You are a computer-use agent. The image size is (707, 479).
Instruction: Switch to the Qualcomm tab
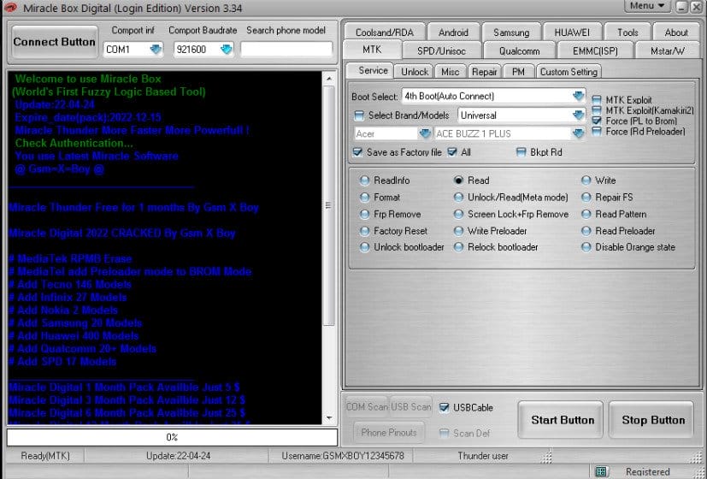[x=519, y=51]
